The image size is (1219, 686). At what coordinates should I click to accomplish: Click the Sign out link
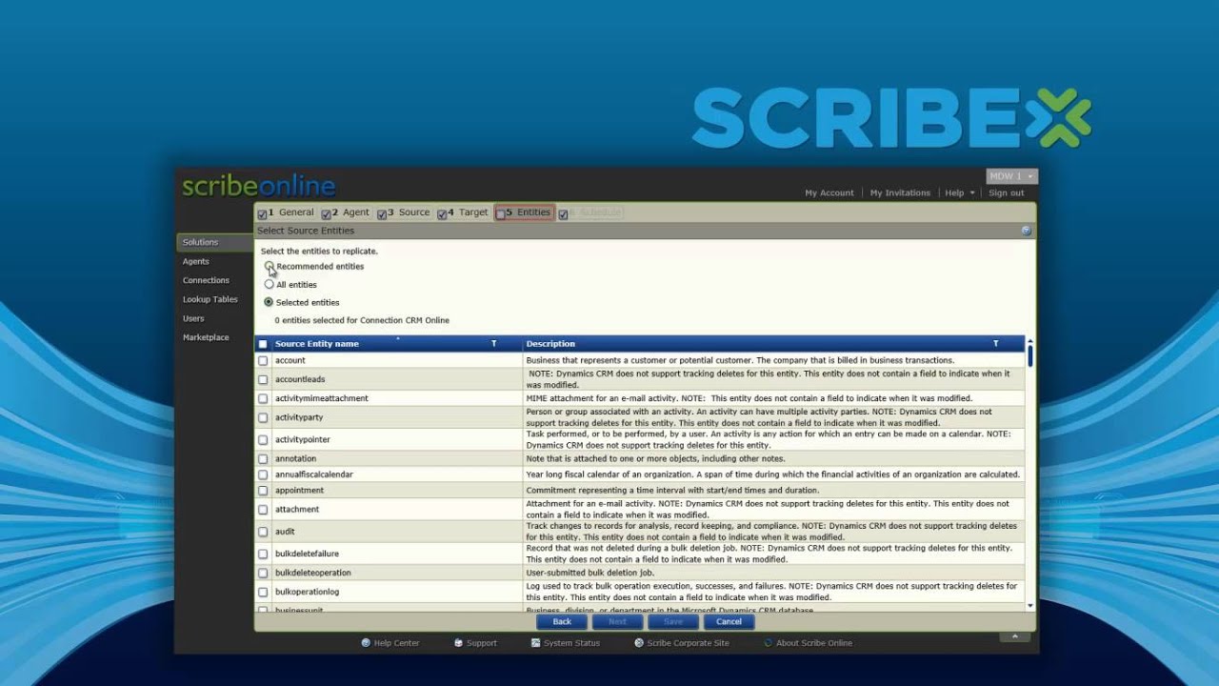click(x=1007, y=192)
